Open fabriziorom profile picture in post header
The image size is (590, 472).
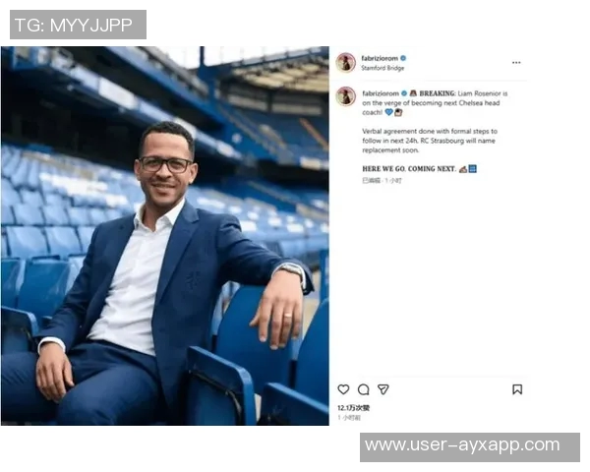point(346,63)
